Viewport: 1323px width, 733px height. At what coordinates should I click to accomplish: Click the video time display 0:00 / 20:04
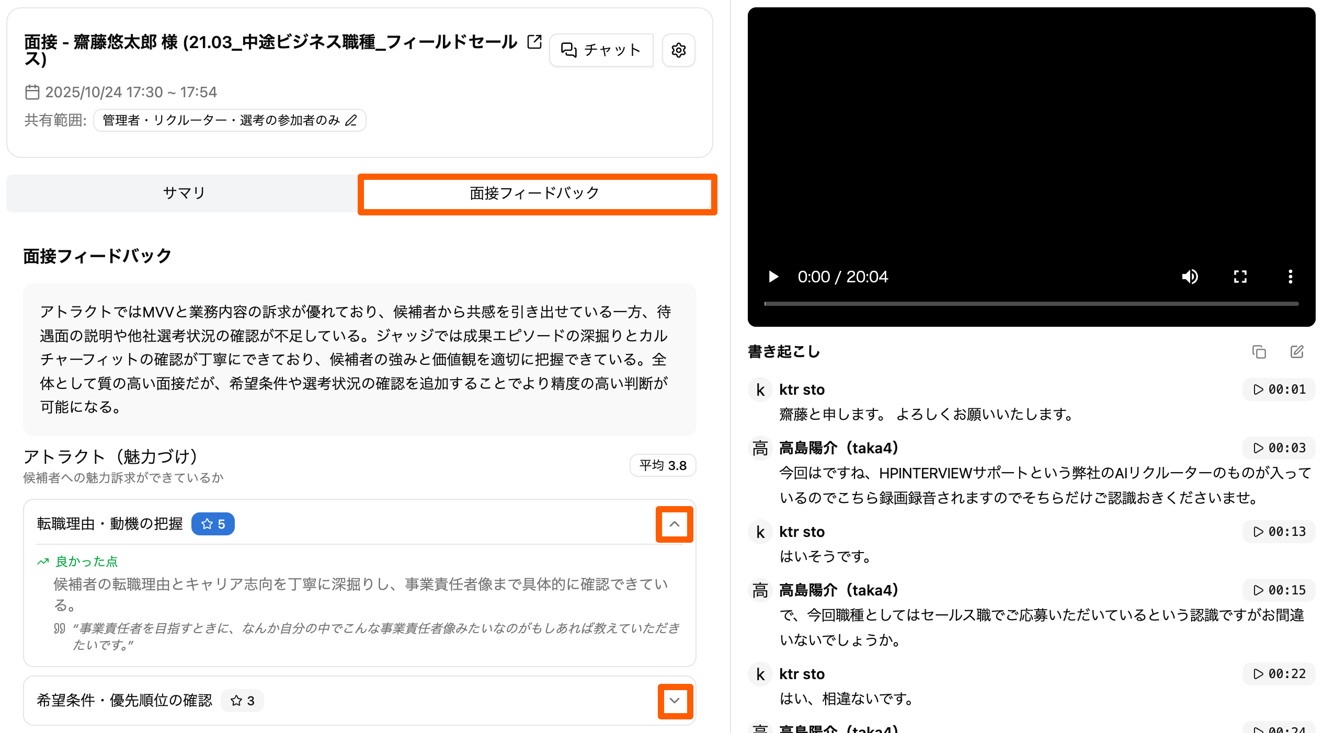[842, 277]
